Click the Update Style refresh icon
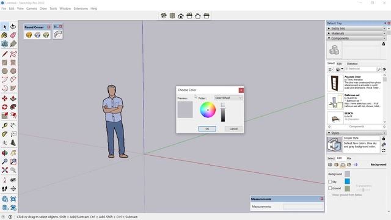This screenshot has height=220, width=391. pyautogui.click(x=384, y=151)
